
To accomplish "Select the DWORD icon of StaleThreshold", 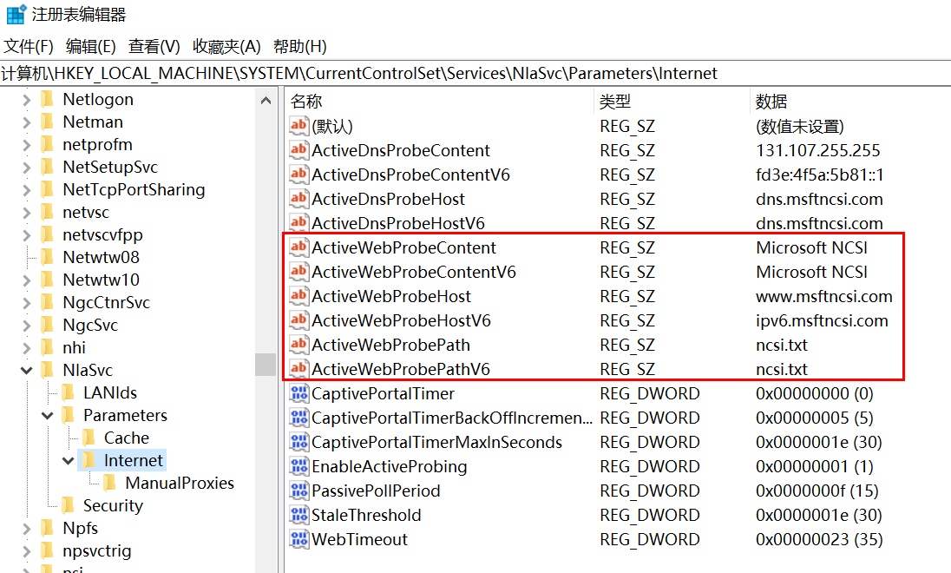I will click(x=299, y=515).
